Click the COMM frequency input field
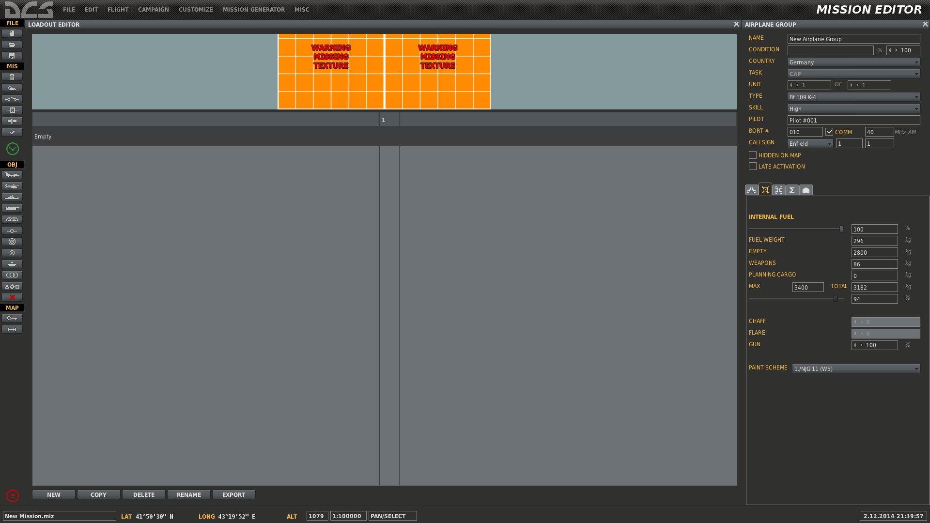This screenshot has height=523, width=930. click(880, 132)
